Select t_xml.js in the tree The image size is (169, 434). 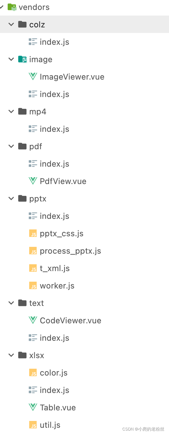point(55,268)
